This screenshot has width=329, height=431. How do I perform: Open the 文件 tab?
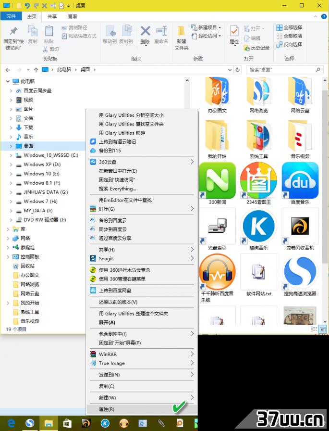coord(11,16)
